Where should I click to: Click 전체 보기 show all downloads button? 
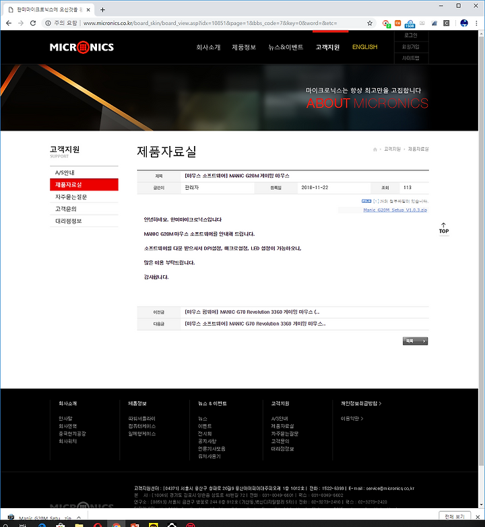coord(455,517)
